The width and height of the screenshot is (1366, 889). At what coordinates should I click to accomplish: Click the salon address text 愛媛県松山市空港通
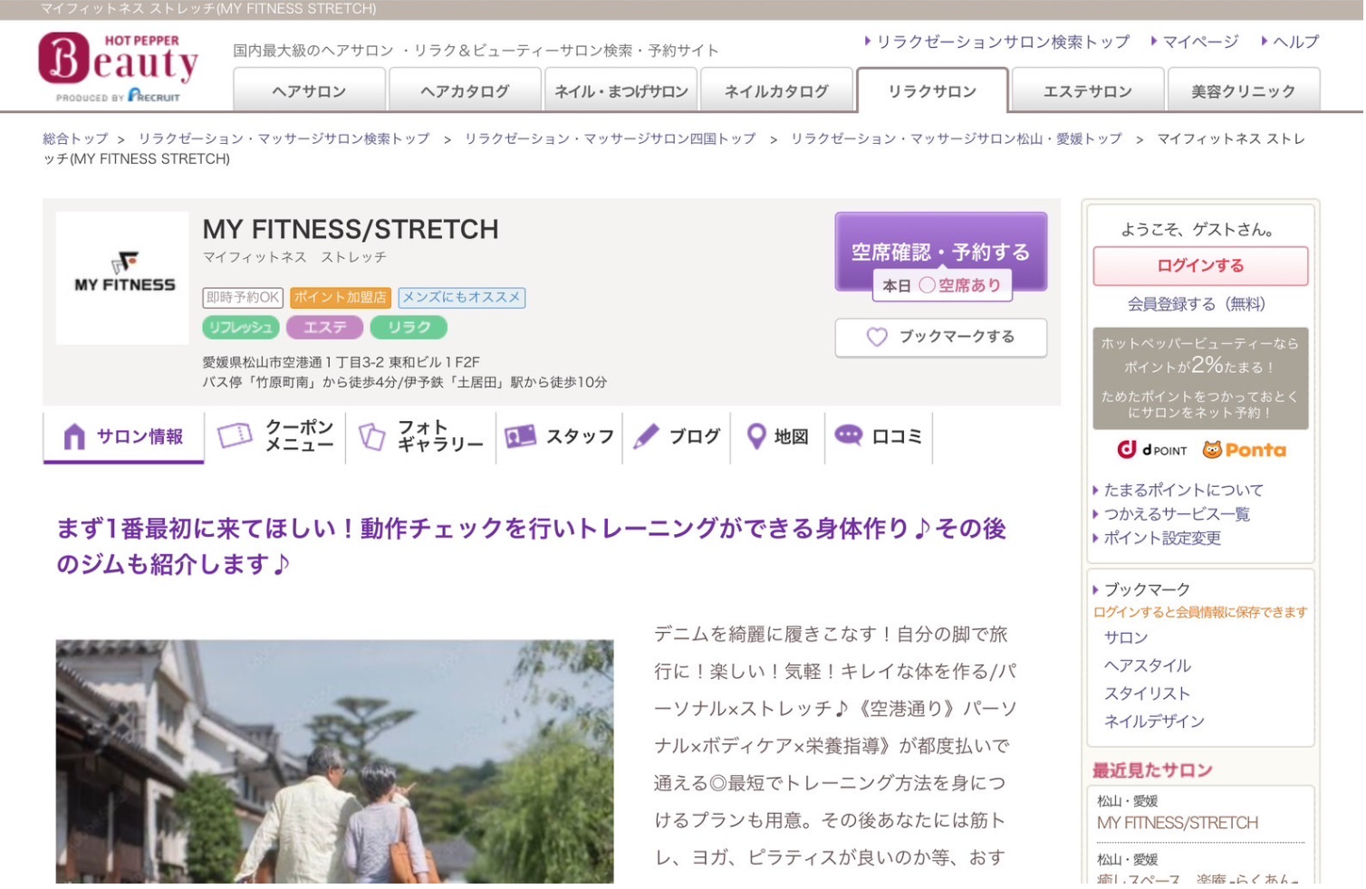(x=341, y=362)
